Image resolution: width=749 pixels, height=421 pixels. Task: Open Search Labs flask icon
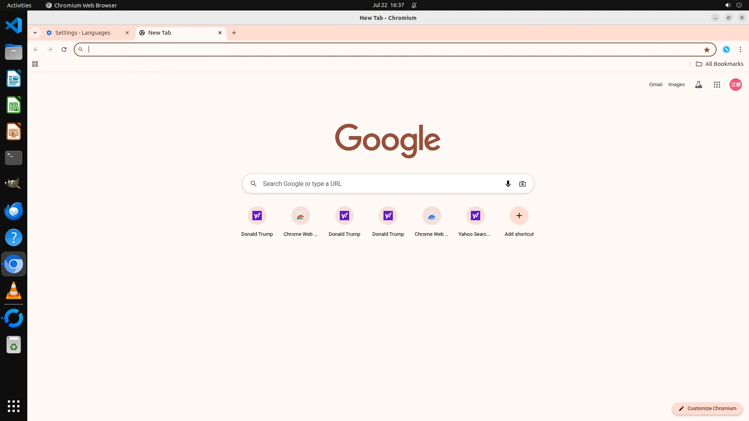pyautogui.click(x=698, y=85)
